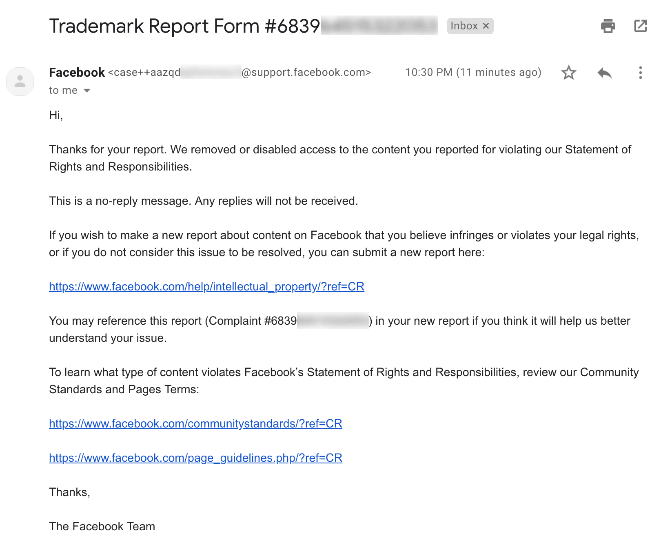Click the sender email address

coord(240,73)
